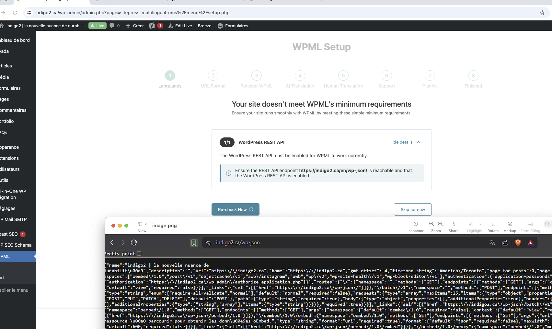552x329 pixels.
Task: Click the zoom in magnifier icon
Action: (x=440, y=224)
